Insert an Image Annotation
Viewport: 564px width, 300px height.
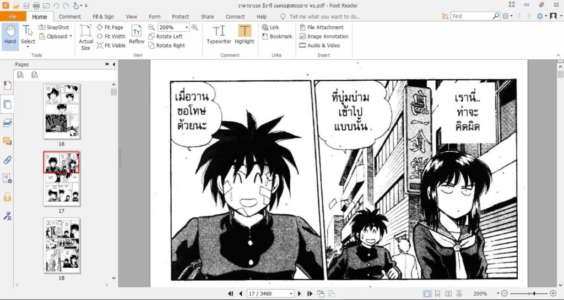pyautogui.click(x=324, y=36)
